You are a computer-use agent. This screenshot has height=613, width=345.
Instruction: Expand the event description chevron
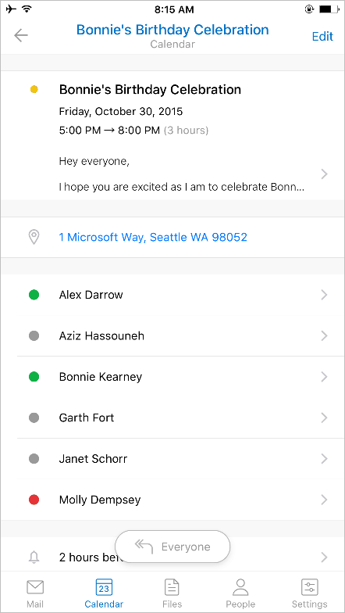tap(324, 174)
